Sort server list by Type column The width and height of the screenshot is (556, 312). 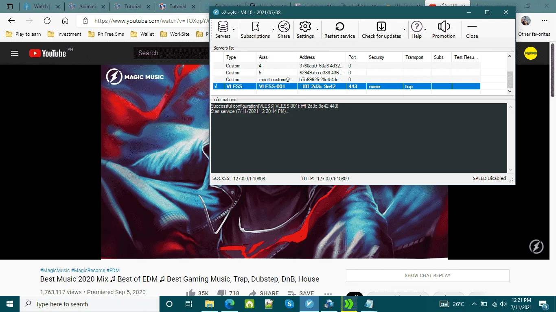click(240, 57)
